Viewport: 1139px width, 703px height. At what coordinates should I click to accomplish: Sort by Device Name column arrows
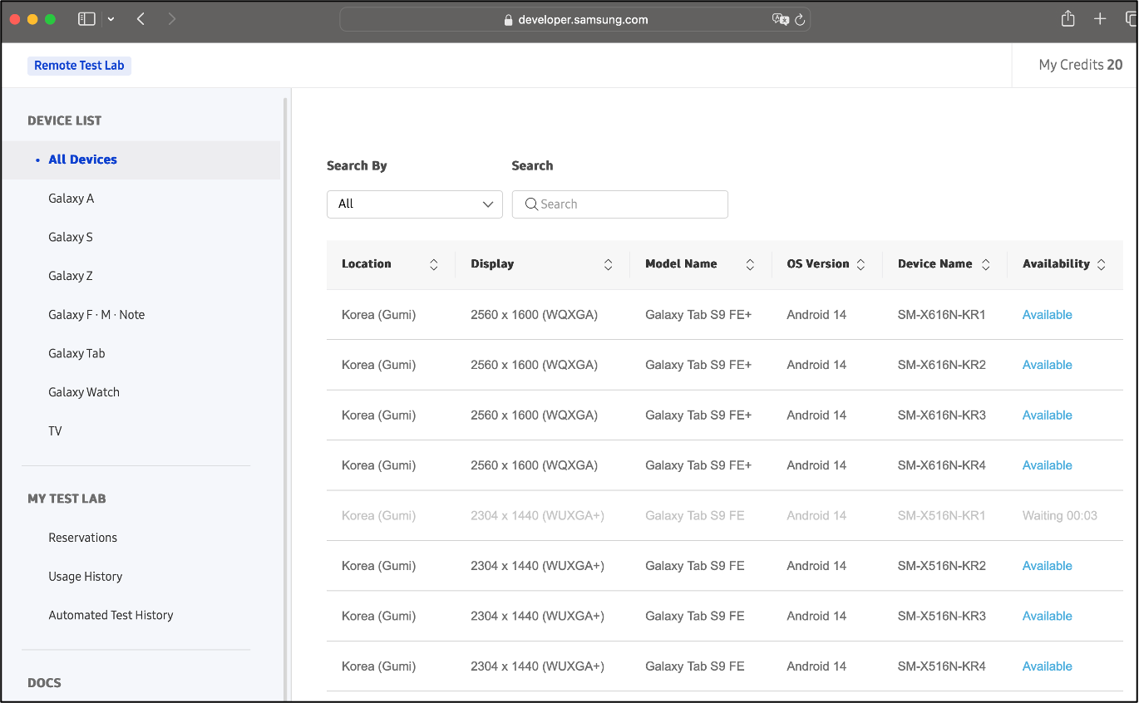(x=985, y=264)
